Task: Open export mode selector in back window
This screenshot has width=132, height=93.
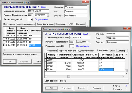Action: 32,19
